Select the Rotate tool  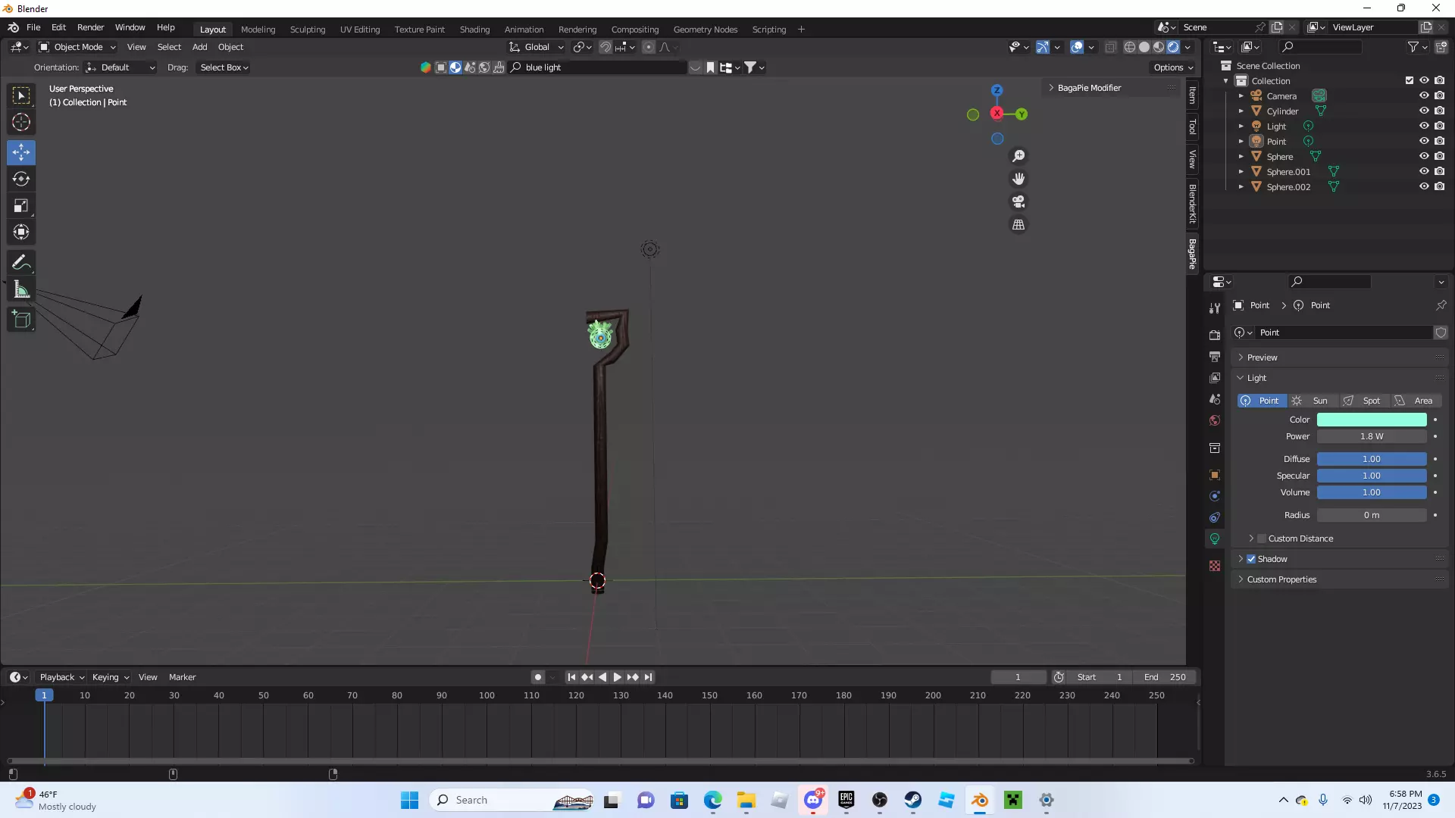(x=21, y=179)
